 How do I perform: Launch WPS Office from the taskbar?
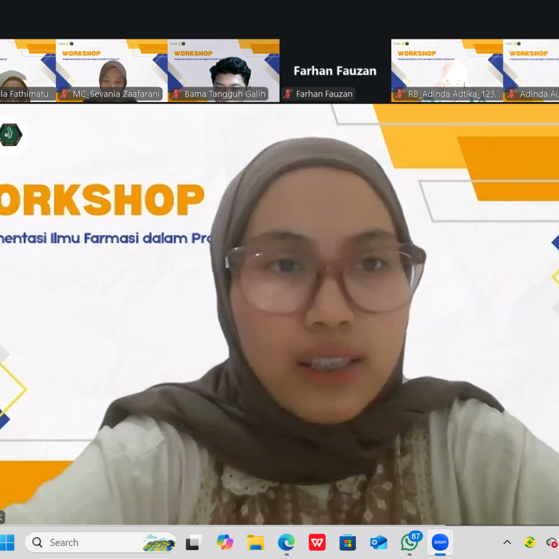point(317,542)
